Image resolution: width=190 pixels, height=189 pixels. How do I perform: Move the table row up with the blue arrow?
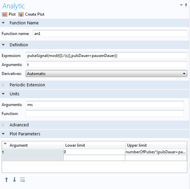7,180
